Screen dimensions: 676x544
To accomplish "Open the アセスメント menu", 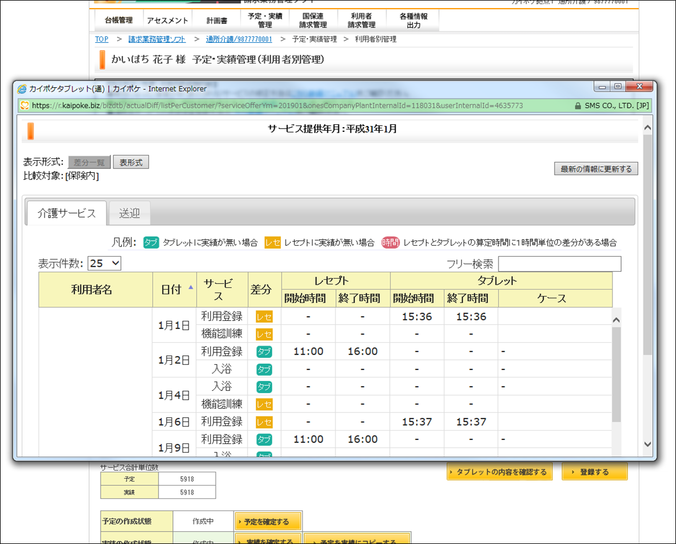I will [x=167, y=20].
